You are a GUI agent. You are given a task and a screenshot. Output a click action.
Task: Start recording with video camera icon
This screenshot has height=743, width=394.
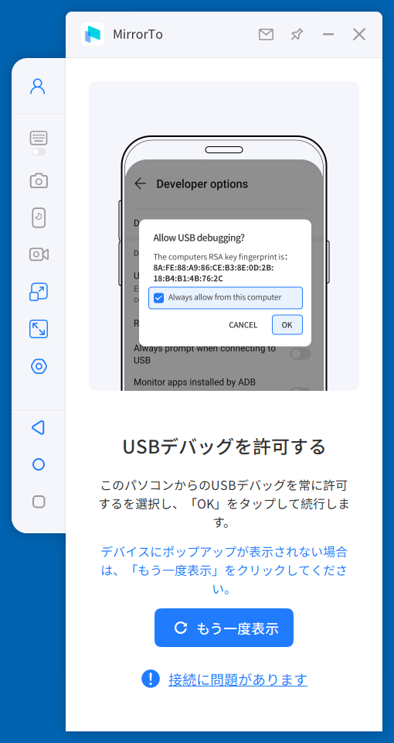(x=39, y=255)
